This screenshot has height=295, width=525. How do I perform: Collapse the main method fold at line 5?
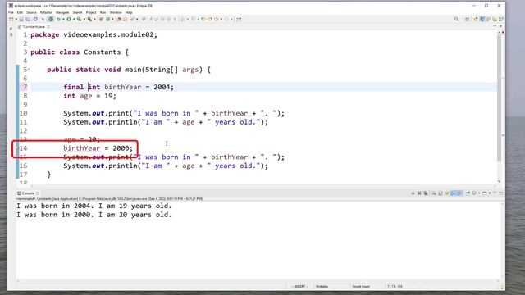29,70
